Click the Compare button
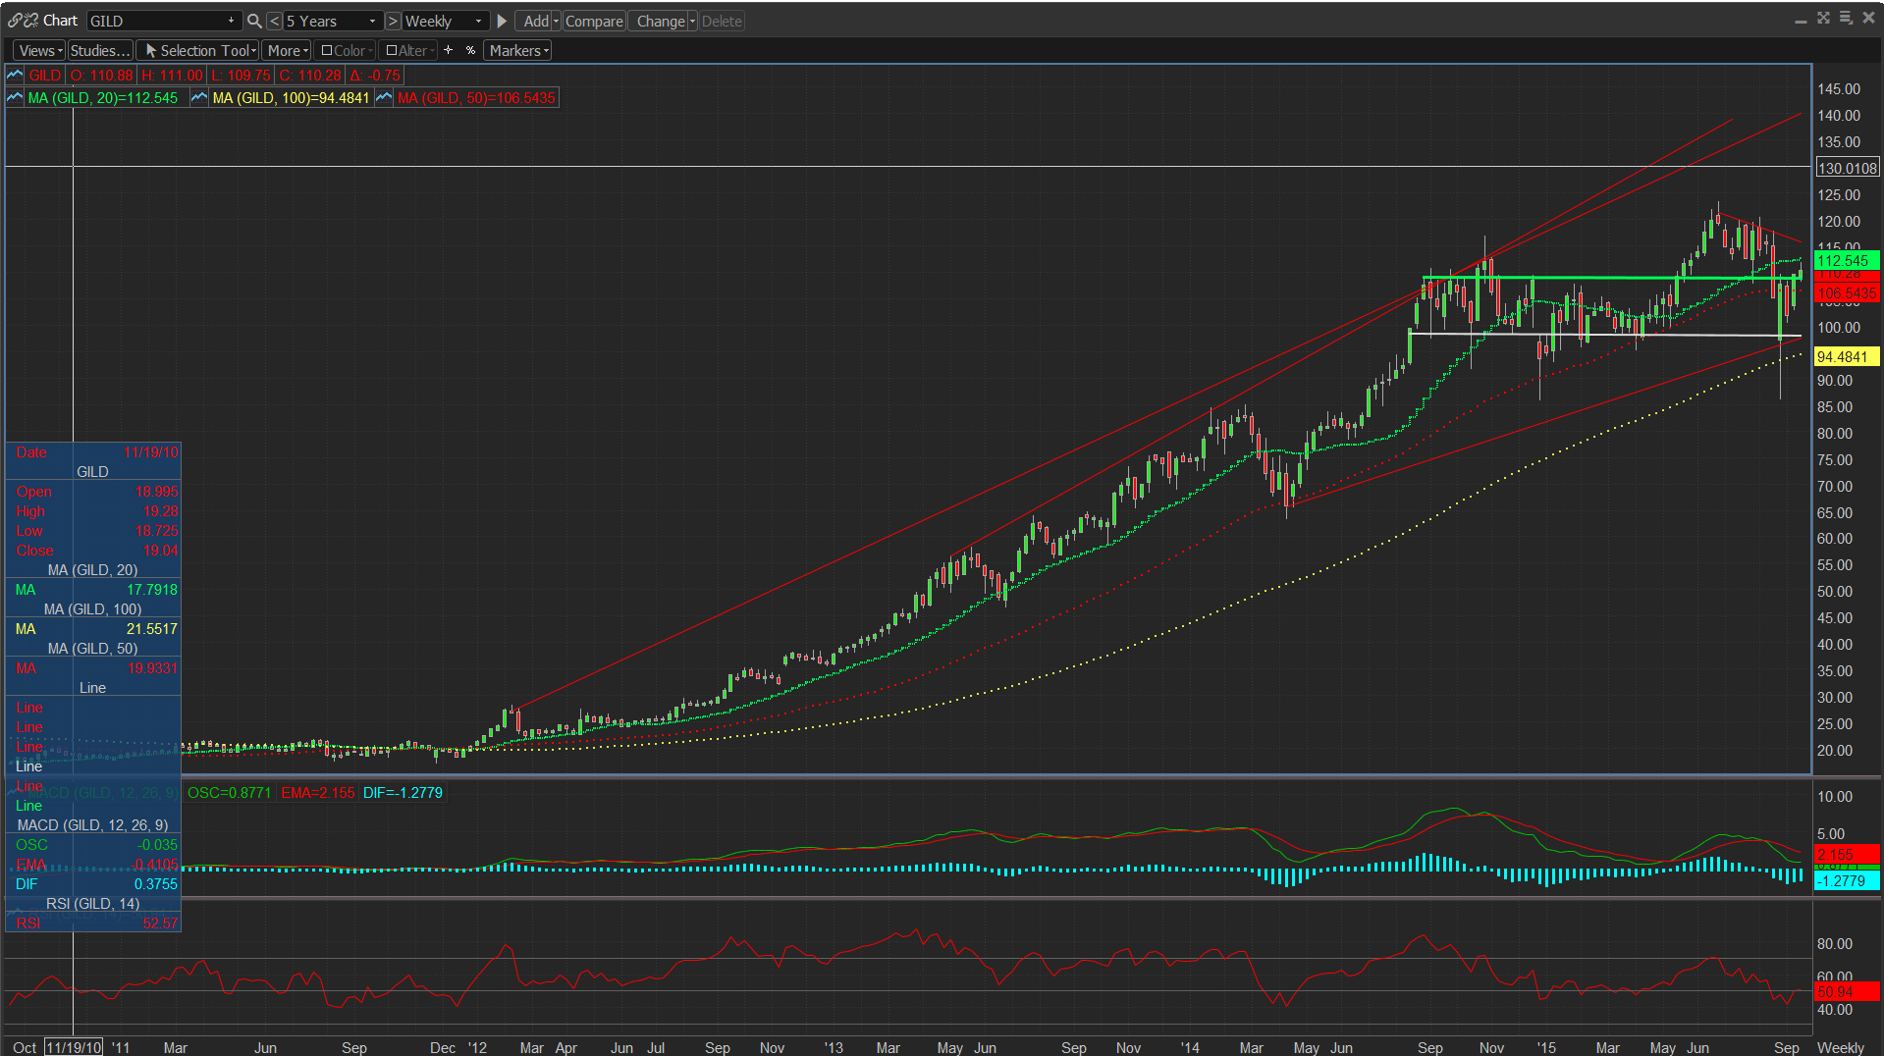The width and height of the screenshot is (1884, 1056). [x=594, y=21]
